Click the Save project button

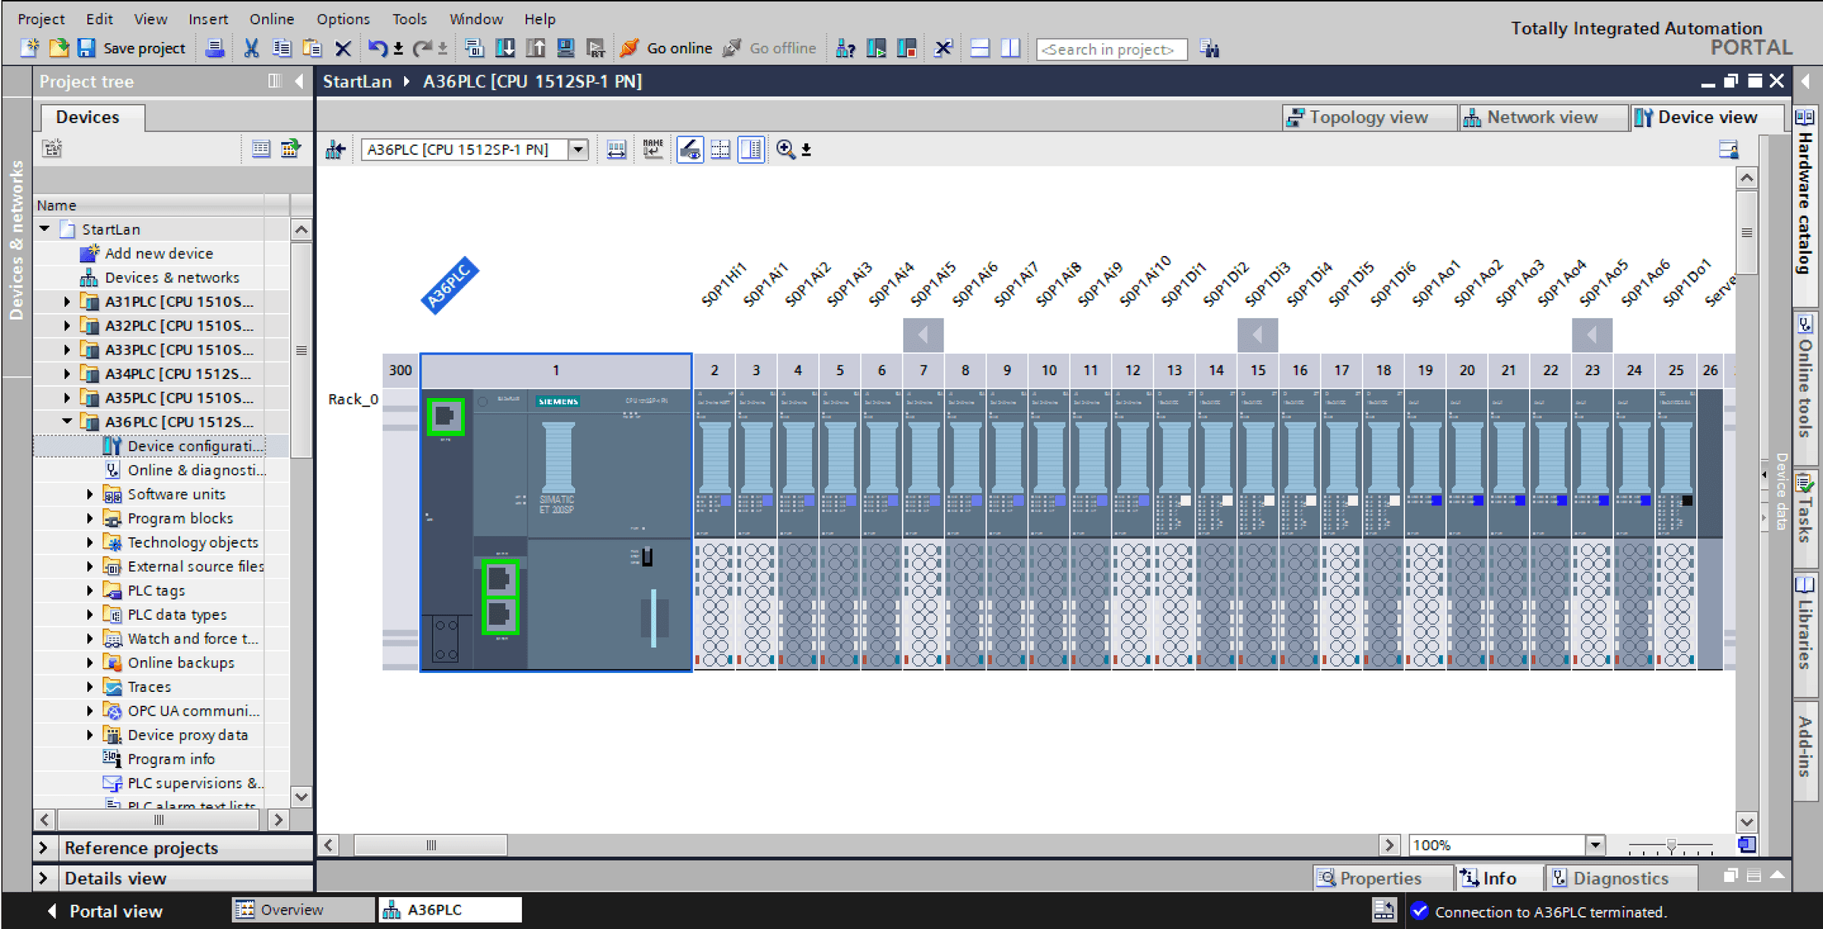132,49
